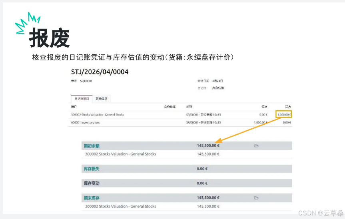This screenshot has width=345, height=219.
Task: Click 贷方 column header
Action: tap(288, 107)
